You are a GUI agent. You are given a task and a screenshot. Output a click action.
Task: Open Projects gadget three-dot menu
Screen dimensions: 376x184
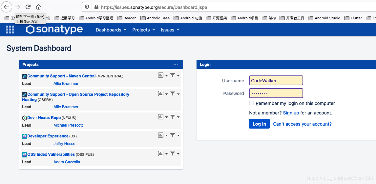pyautogui.click(x=176, y=64)
